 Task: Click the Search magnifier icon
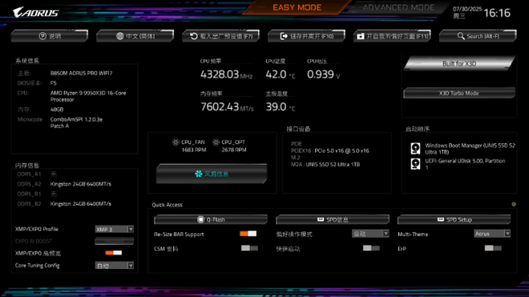(x=461, y=36)
